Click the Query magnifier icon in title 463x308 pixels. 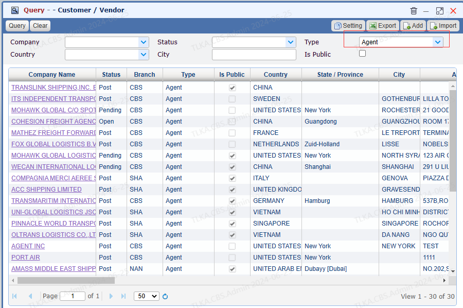coord(15,10)
